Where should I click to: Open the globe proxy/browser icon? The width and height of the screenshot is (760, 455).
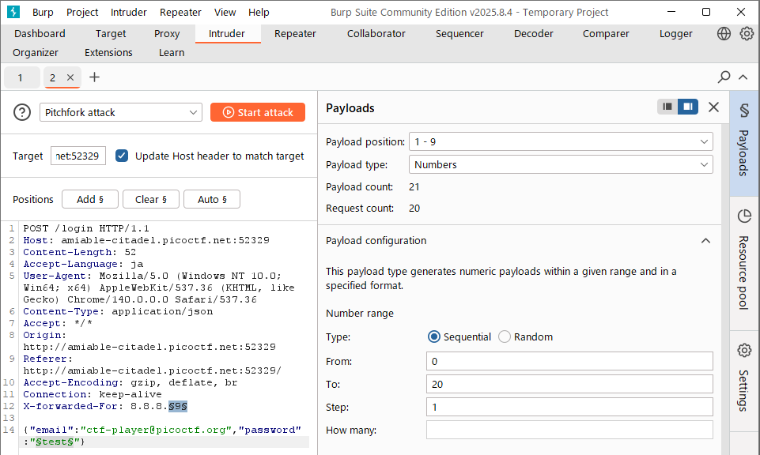(x=724, y=33)
